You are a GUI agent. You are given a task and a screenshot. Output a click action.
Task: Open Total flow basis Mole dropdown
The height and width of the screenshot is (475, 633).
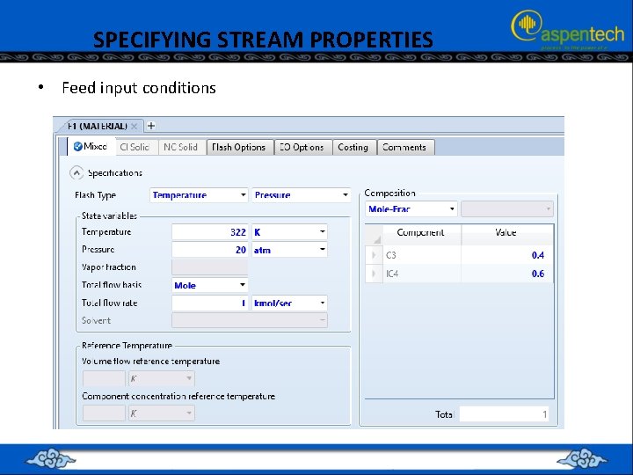tap(210, 285)
